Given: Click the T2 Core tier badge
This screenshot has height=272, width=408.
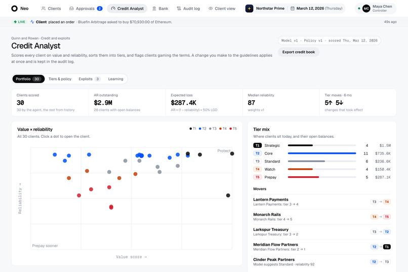Looking at the screenshot, I should (x=257, y=153).
